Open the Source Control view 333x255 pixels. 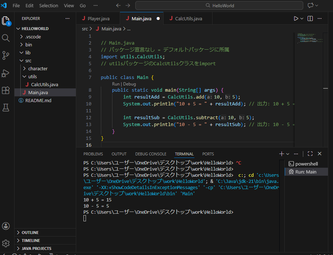pos(6,55)
